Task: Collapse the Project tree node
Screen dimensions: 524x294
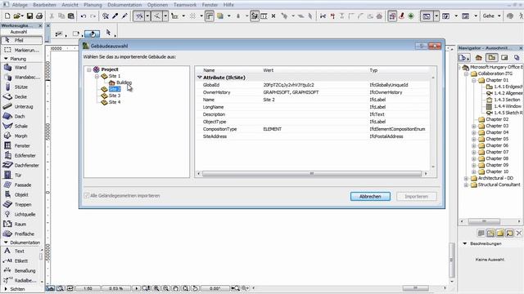Action: pos(89,69)
